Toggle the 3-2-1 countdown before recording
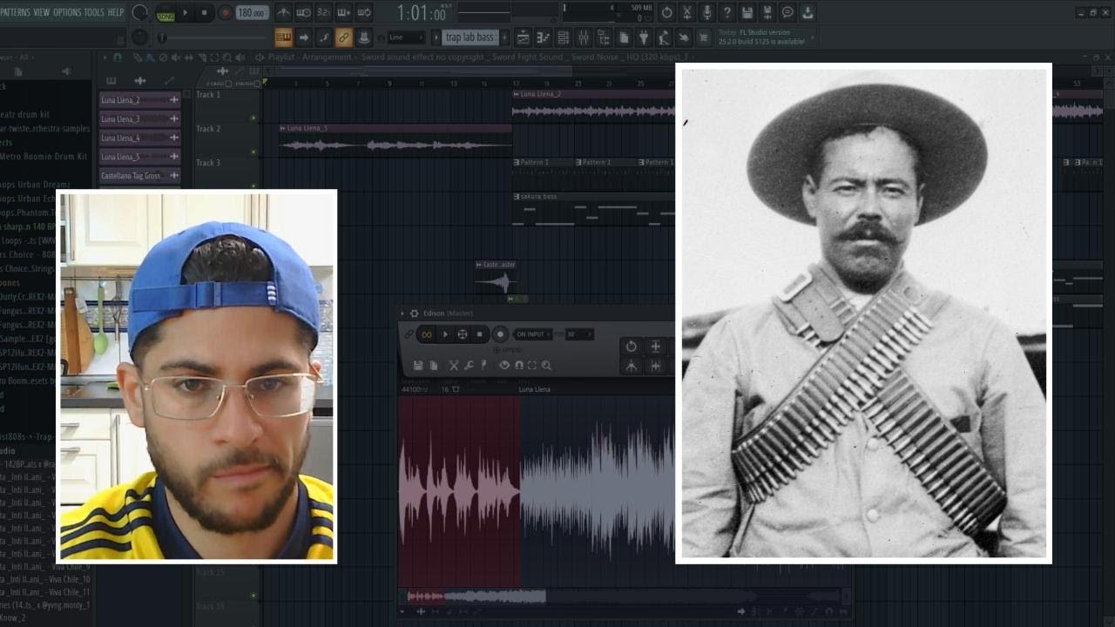This screenshot has width=1115, height=627. point(323,13)
